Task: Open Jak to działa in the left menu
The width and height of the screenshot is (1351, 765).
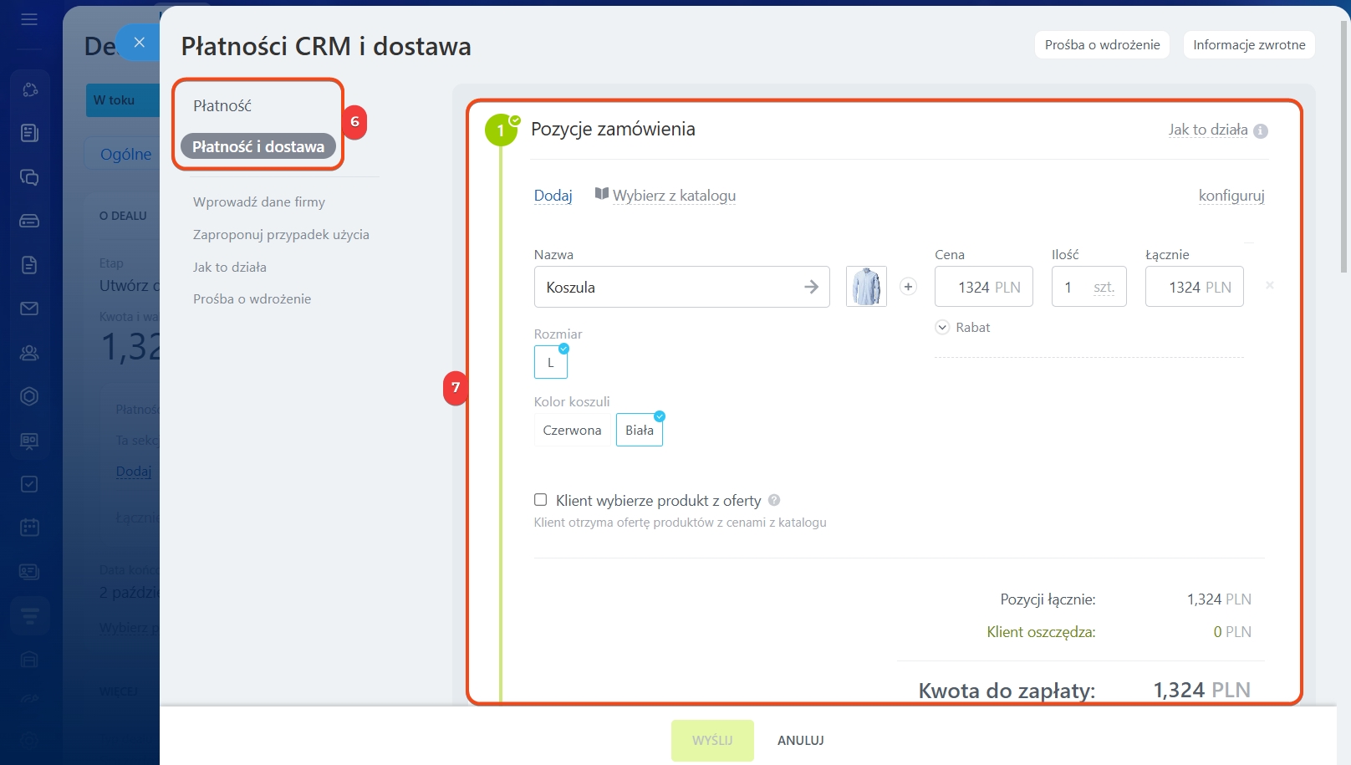Action: click(230, 267)
